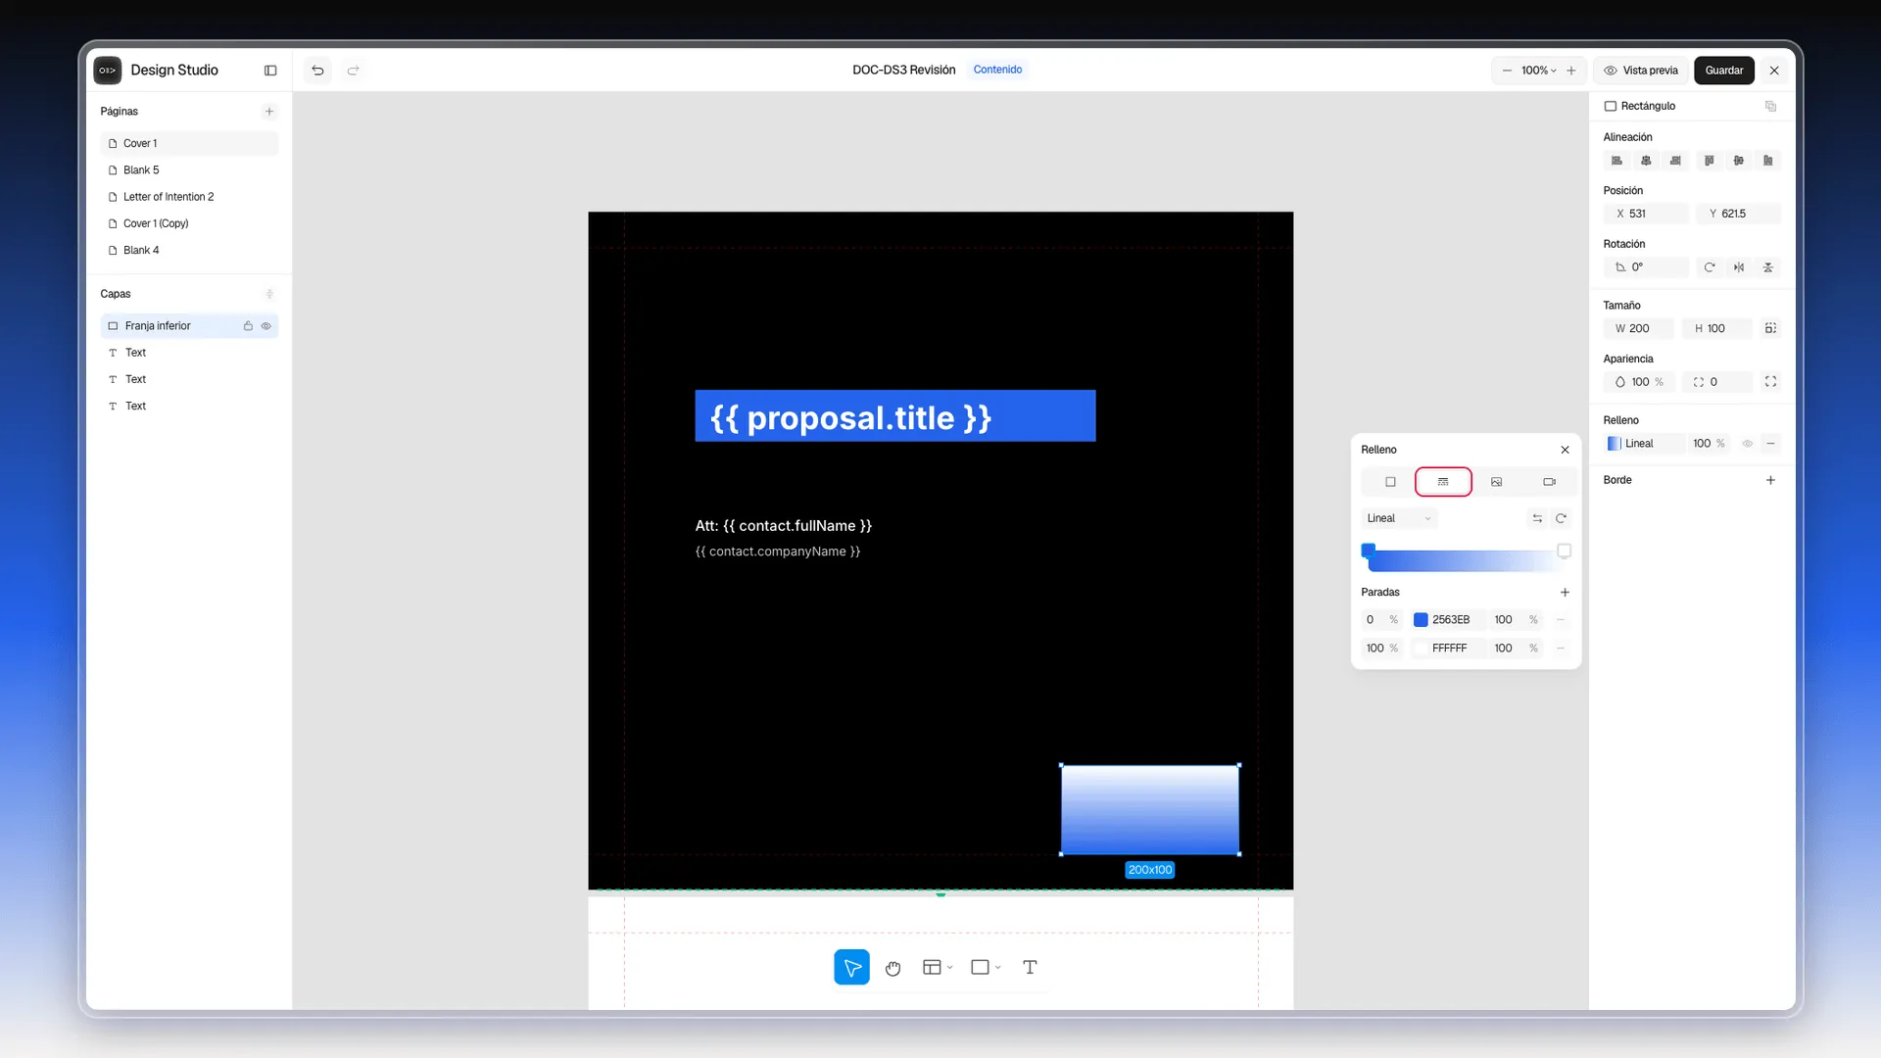This screenshot has width=1881, height=1058.
Task: Toggle lock on Franja inferior layer
Action: [x=248, y=326]
